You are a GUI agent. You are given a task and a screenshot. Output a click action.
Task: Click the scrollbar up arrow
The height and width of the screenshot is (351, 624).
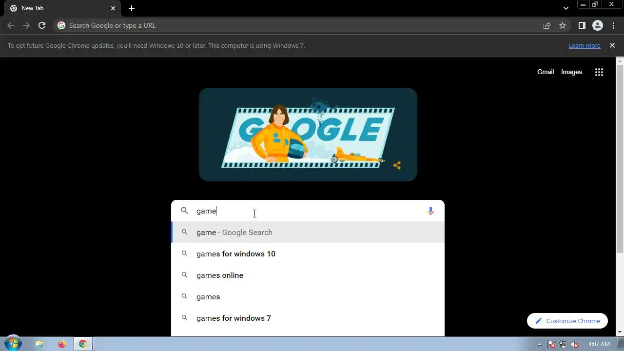tap(620, 60)
